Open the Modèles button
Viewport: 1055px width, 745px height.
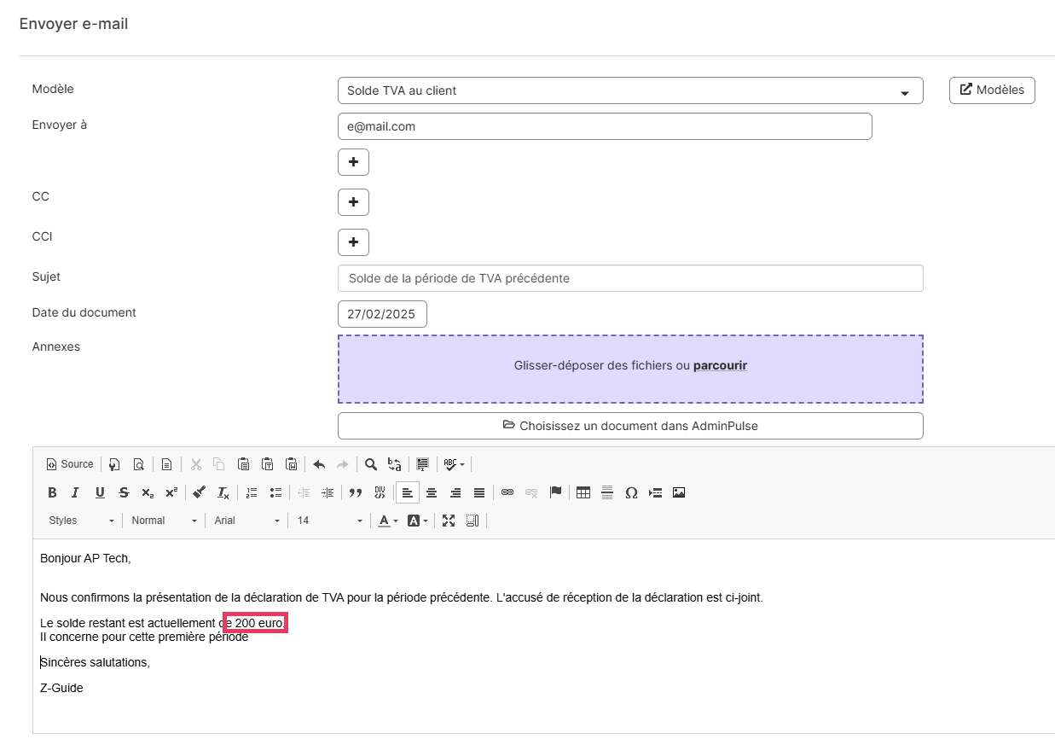pyautogui.click(x=992, y=90)
